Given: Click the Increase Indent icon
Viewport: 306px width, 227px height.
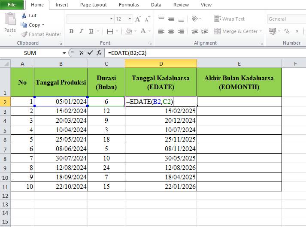Looking at the screenshot, I should [204, 31].
